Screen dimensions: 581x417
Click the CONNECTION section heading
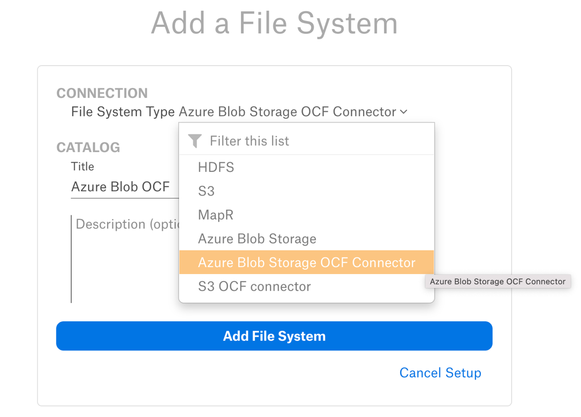pos(102,94)
